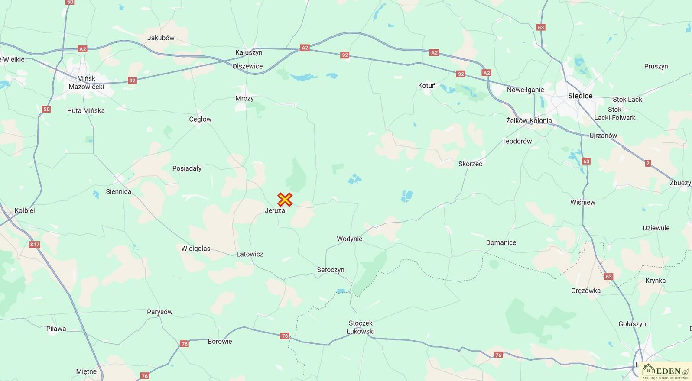
Task: Click the EDEN agency logo
Action: pos(666,371)
